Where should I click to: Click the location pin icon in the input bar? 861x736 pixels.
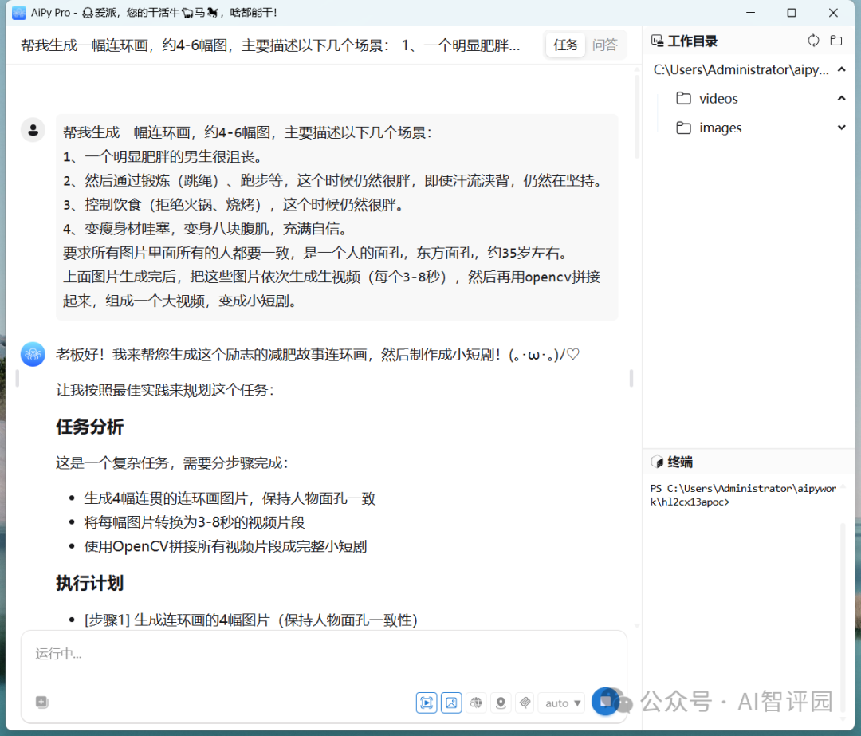tap(501, 703)
